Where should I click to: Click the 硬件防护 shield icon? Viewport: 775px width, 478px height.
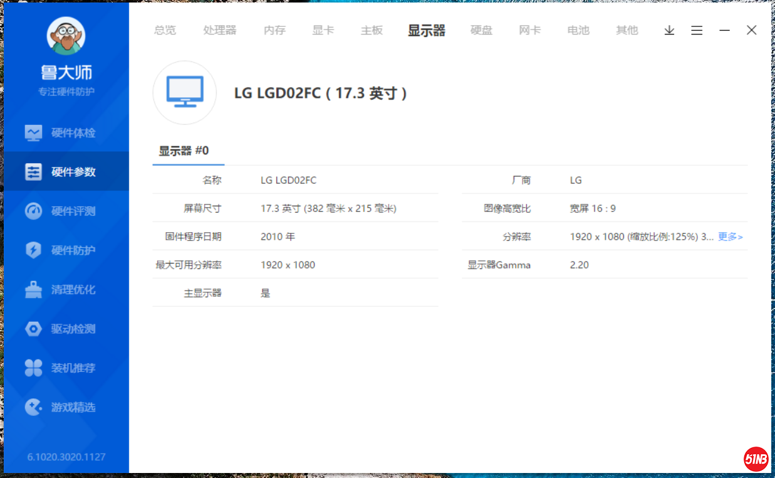(33, 250)
